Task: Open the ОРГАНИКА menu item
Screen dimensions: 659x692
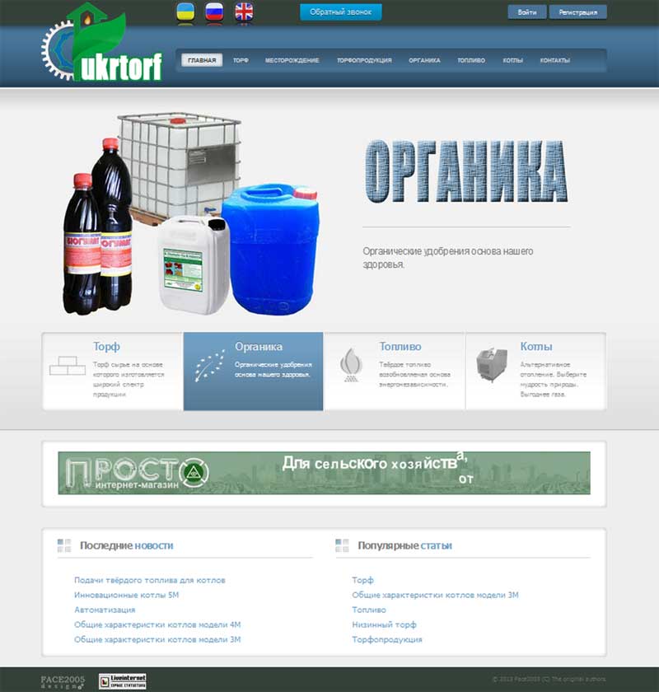Action: click(424, 60)
